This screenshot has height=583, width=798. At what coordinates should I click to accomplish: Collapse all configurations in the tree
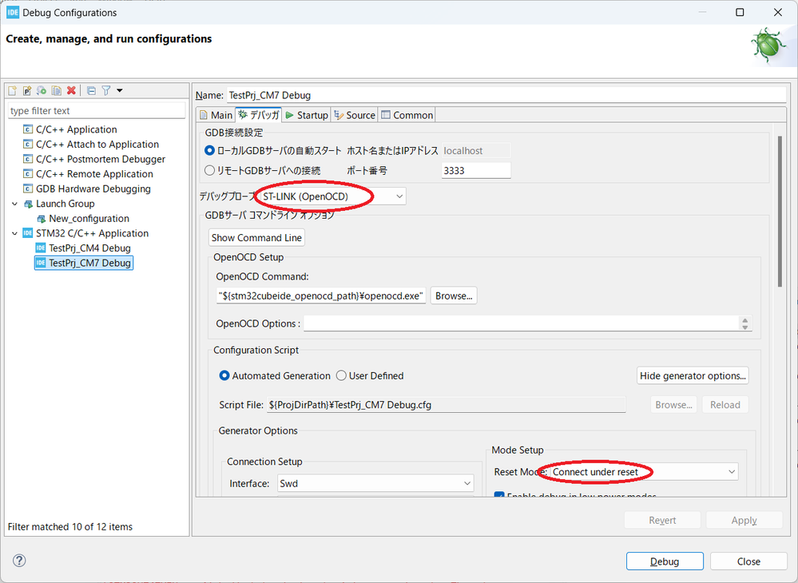click(x=91, y=91)
